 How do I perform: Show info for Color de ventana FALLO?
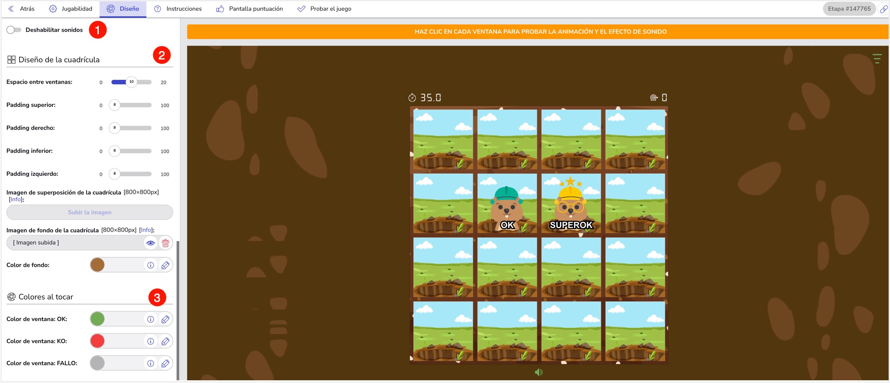coord(151,364)
